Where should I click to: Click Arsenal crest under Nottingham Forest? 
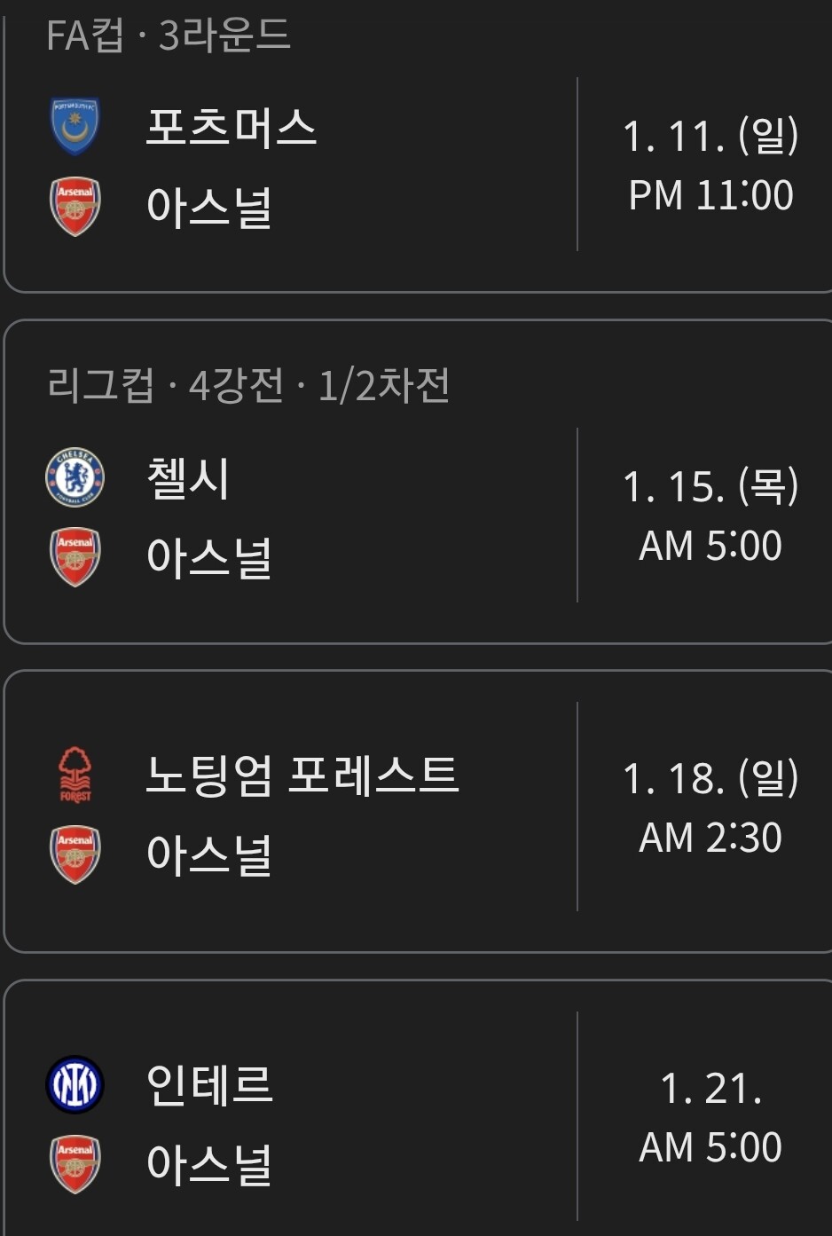pos(75,854)
